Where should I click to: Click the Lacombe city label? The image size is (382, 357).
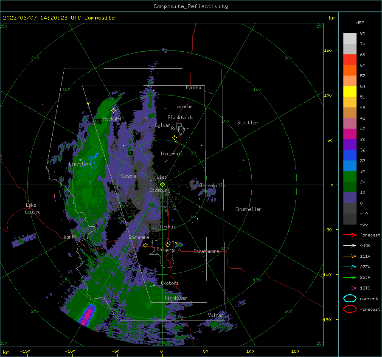pyautogui.click(x=183, y=107)
